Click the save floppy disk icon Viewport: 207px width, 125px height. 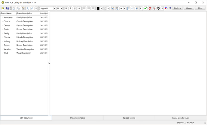[x=8, y=8]
